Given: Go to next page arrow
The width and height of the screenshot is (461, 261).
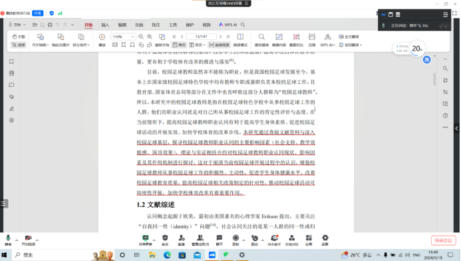Looking at the screenshot, I should point(220,37).
